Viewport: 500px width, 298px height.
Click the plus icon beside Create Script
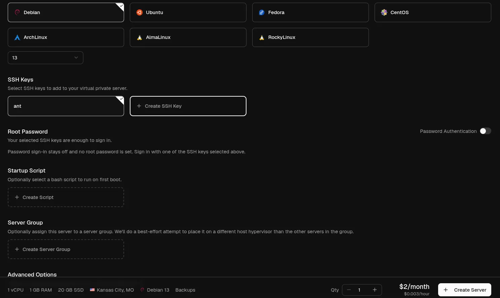point(17,197)
